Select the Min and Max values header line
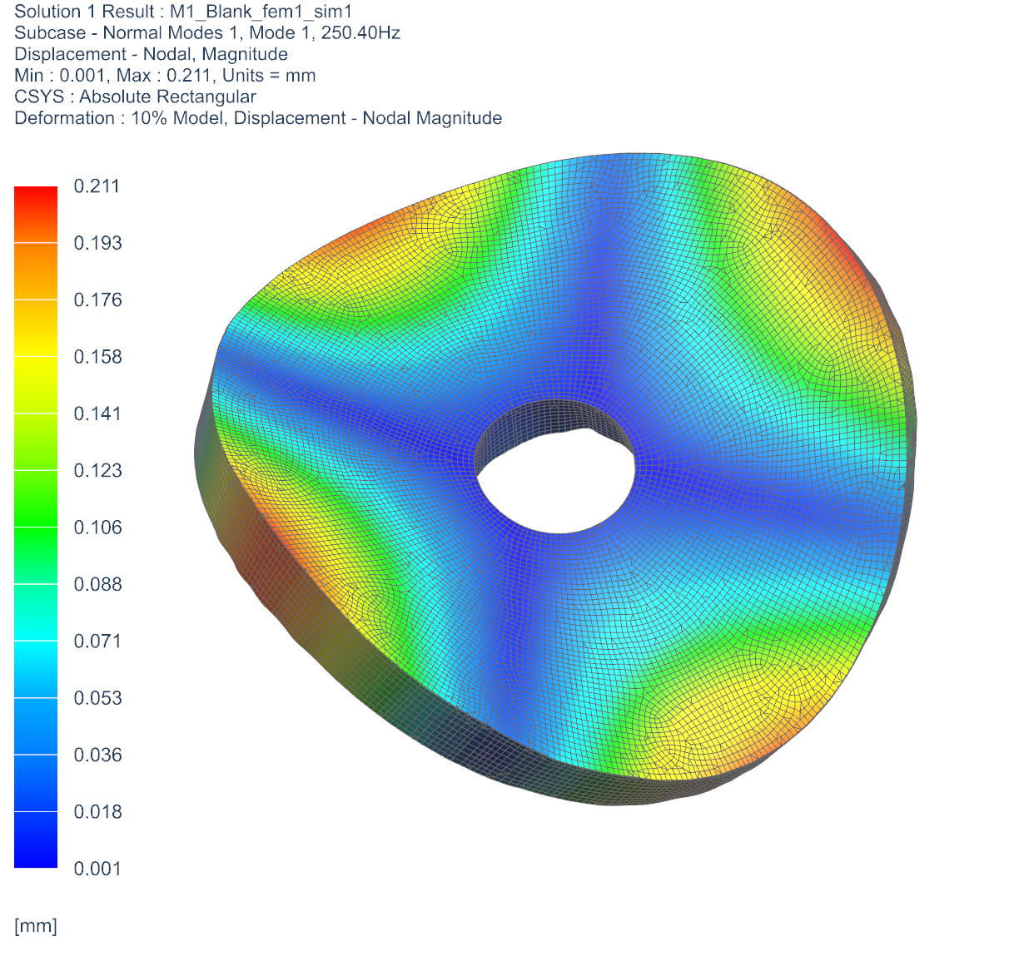 click(x=165, y=76)
